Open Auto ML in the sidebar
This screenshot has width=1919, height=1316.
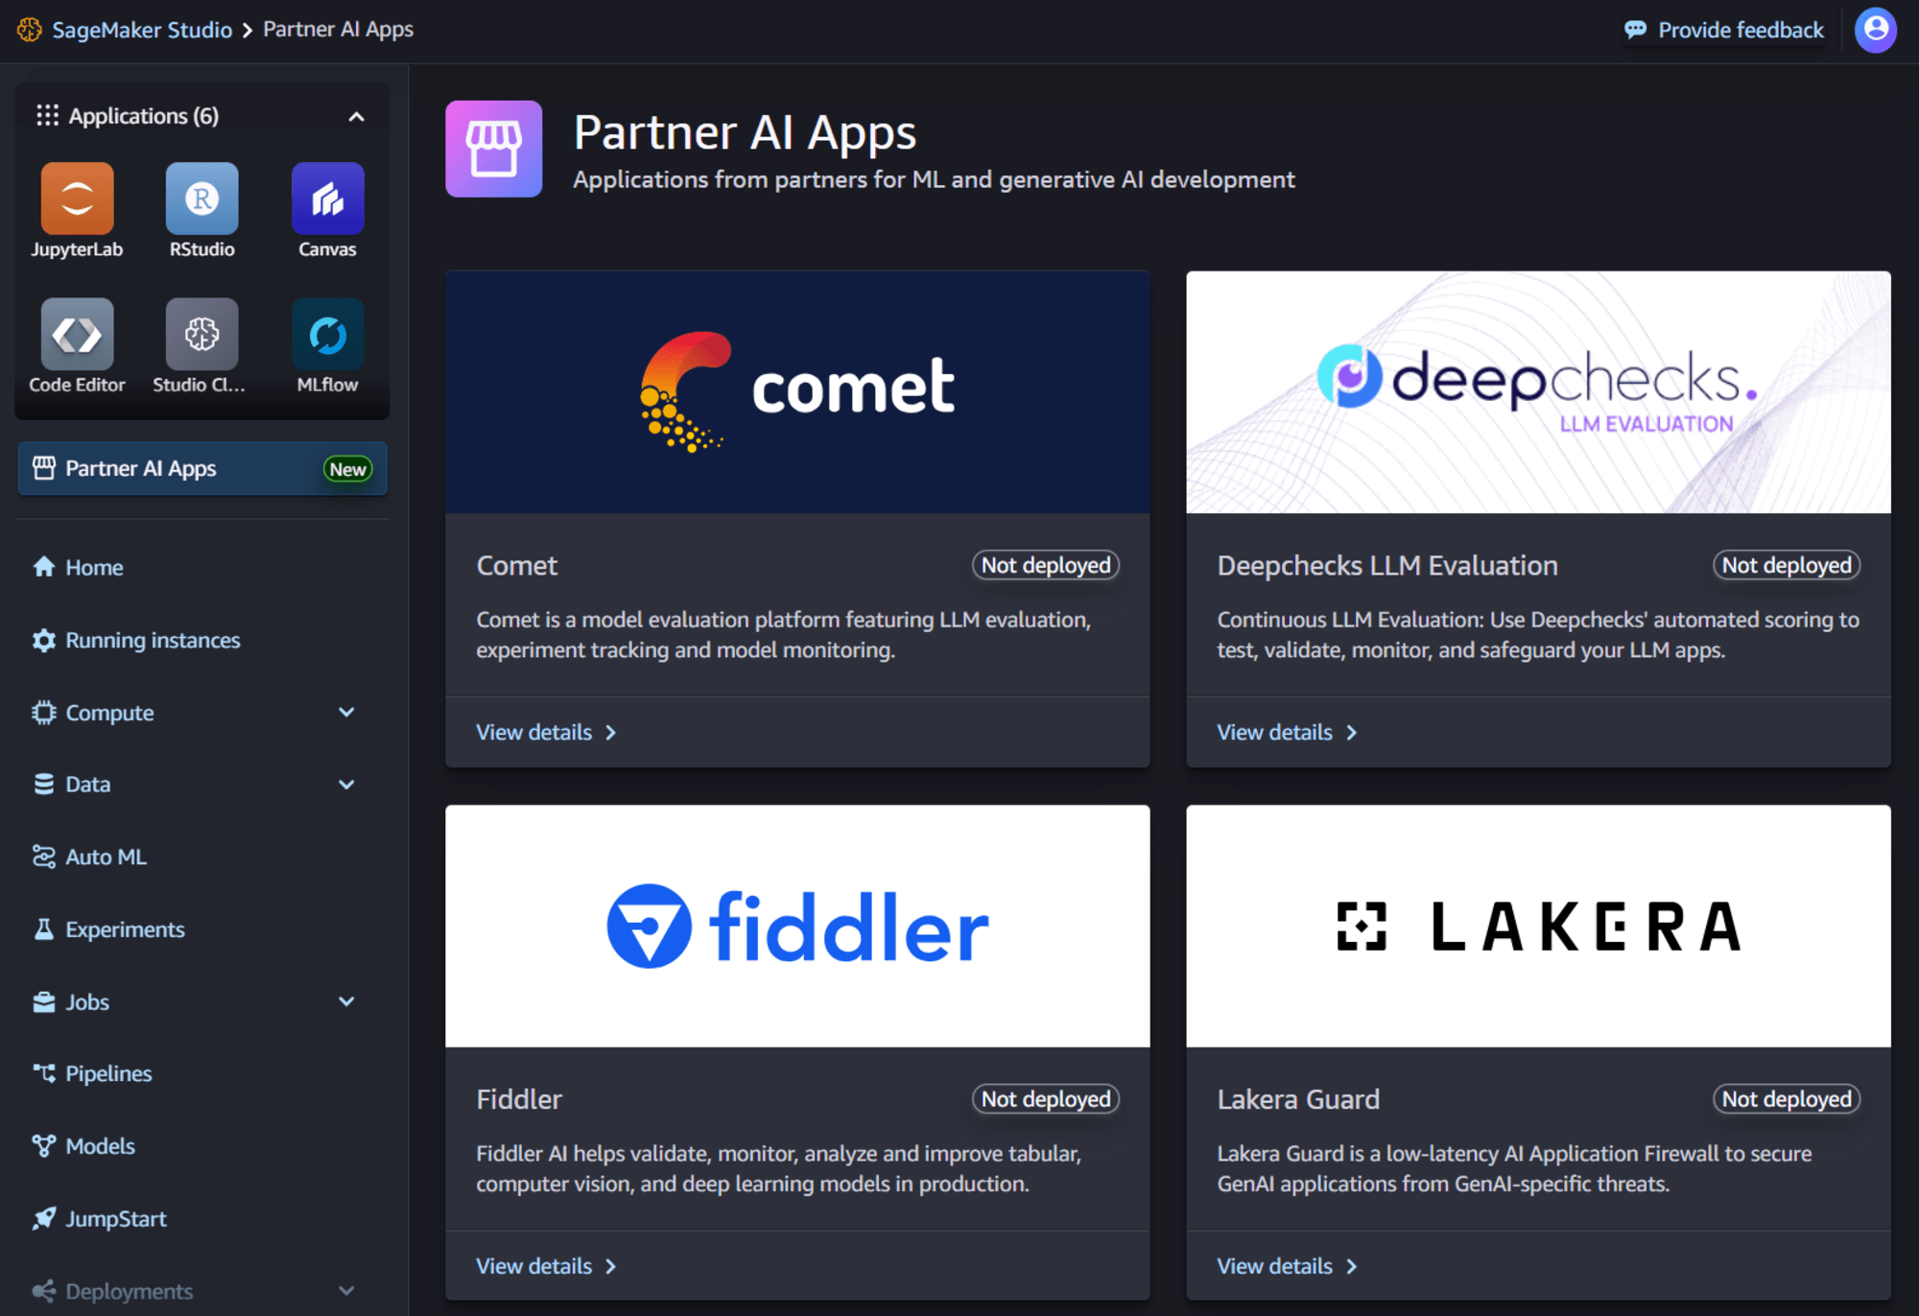tap(106, 857)
